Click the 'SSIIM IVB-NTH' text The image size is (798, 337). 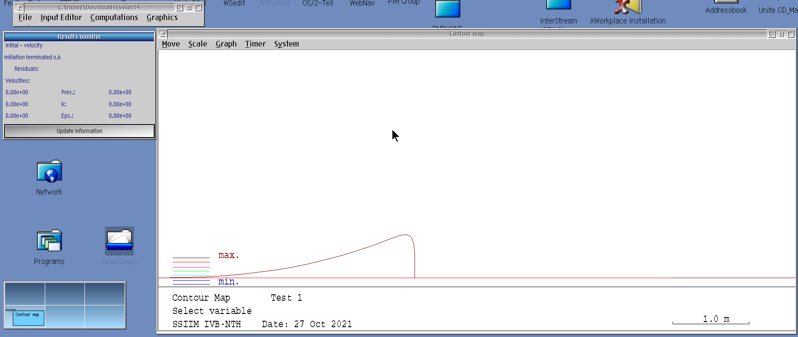(x=206, y=324)
